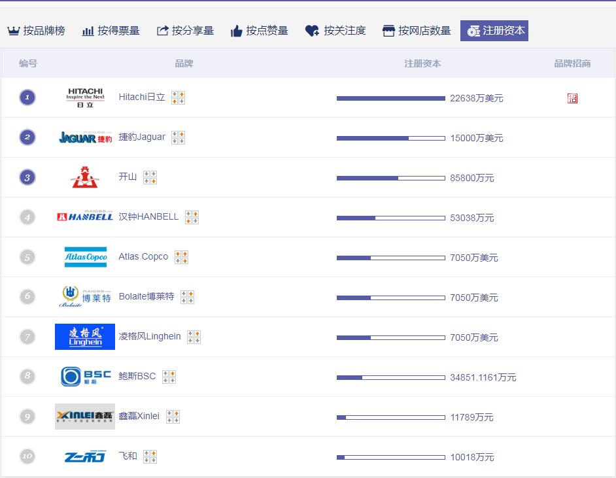
Task: Click the 22638万美元 value
Action: tap(477, 98)
